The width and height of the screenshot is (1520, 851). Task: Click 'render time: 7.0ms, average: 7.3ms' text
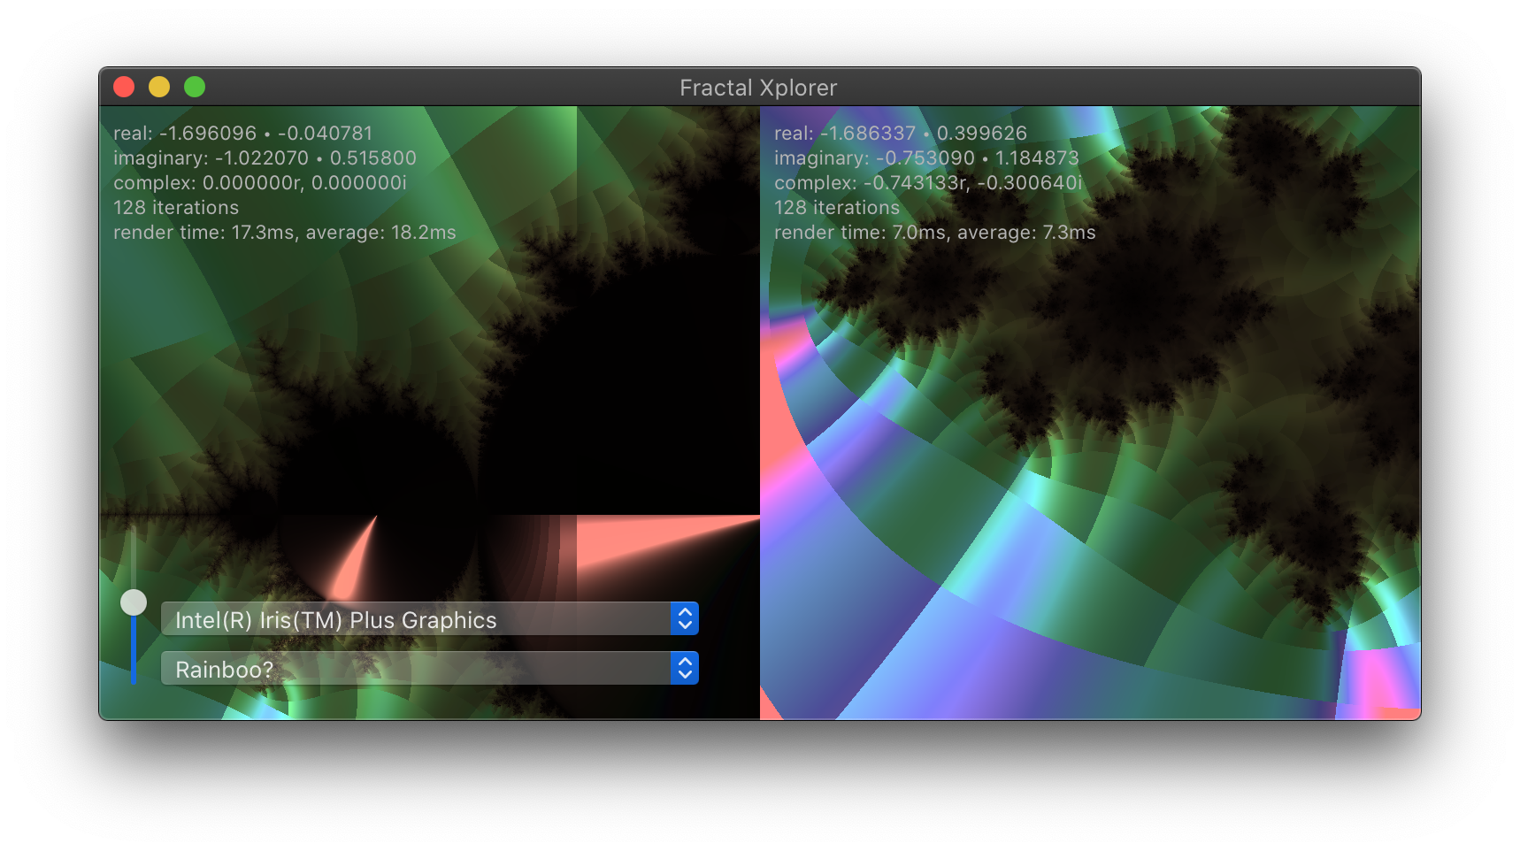935,233
